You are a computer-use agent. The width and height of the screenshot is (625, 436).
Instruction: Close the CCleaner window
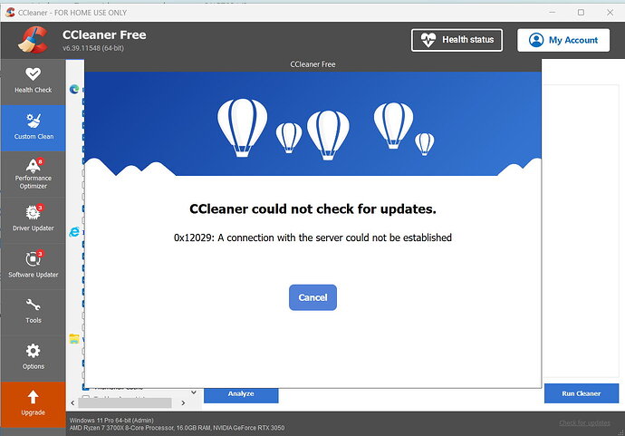tap(605, 12)
